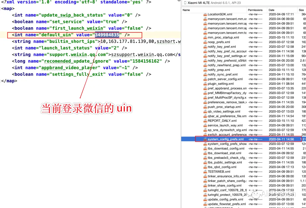Click the TESTXWEB.xml file icon
This screenshot has height=208, width=306.
click(x=205, y=172)
